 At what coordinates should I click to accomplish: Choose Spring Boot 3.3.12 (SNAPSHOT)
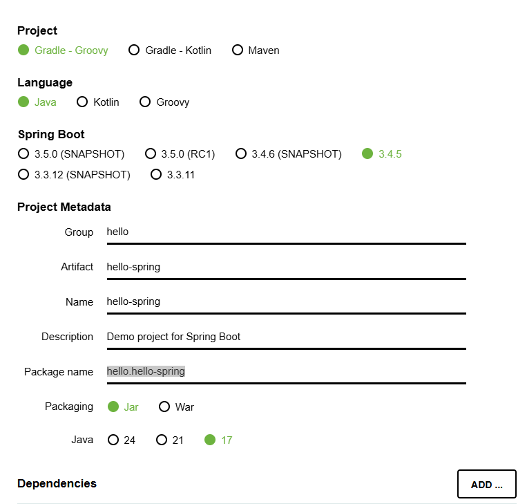pos(74,175)
